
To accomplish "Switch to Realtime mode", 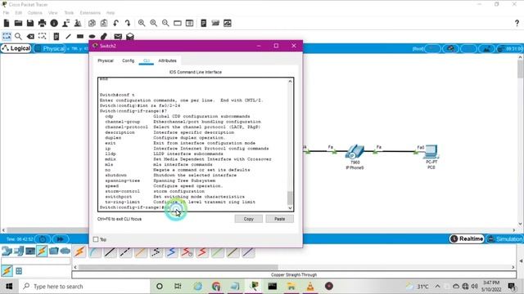I will click(x=467, y=239).
